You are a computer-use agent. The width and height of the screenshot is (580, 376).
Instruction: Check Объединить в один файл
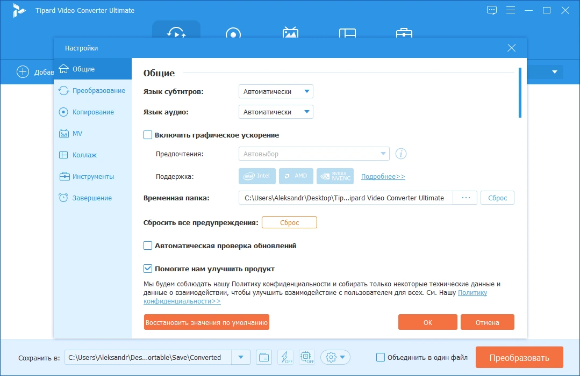pos(380,357)
